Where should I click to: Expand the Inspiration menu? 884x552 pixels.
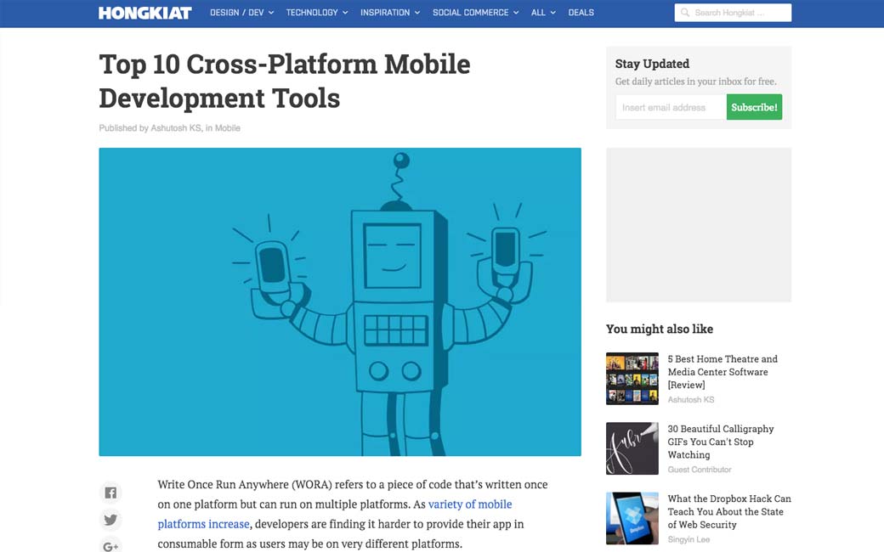[390, 13]
